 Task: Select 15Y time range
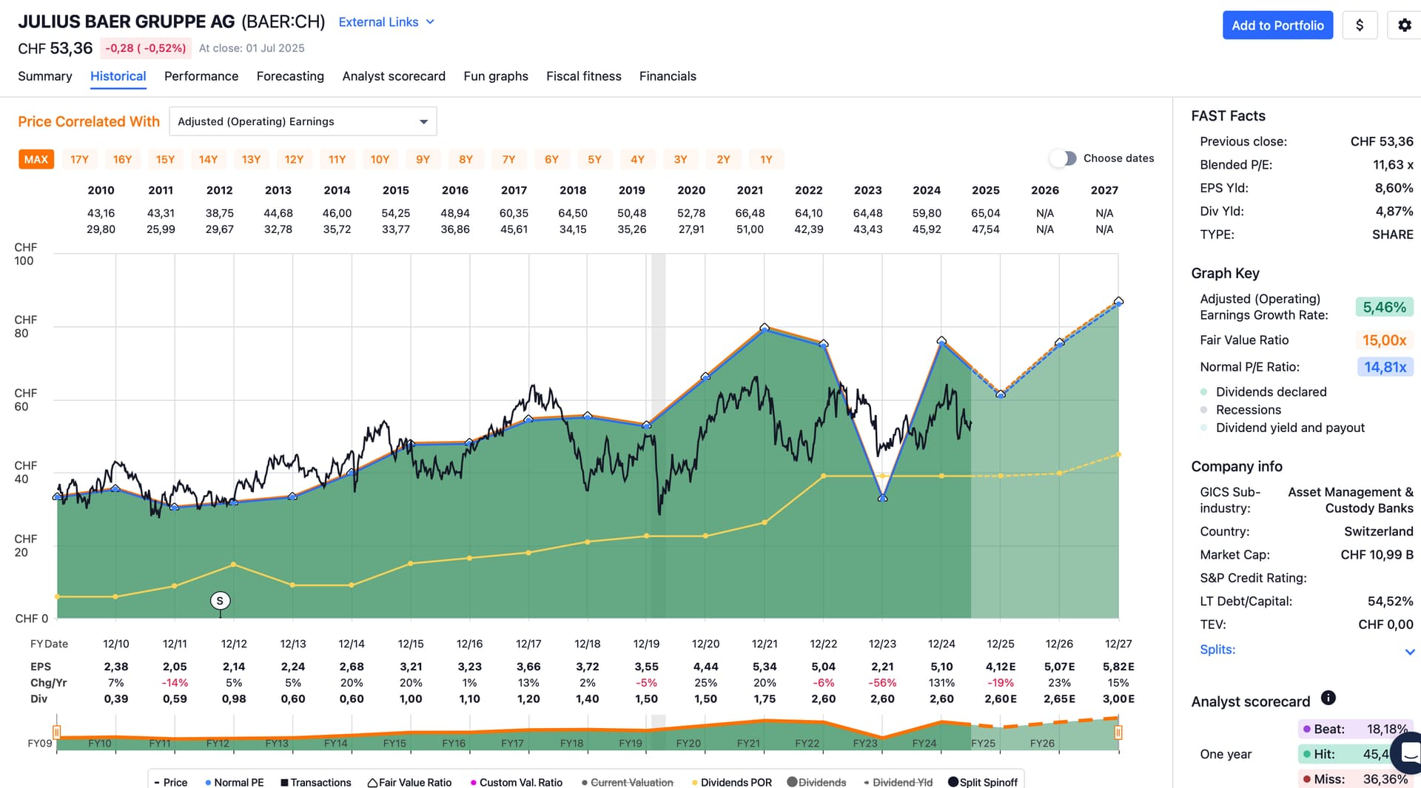165,159
